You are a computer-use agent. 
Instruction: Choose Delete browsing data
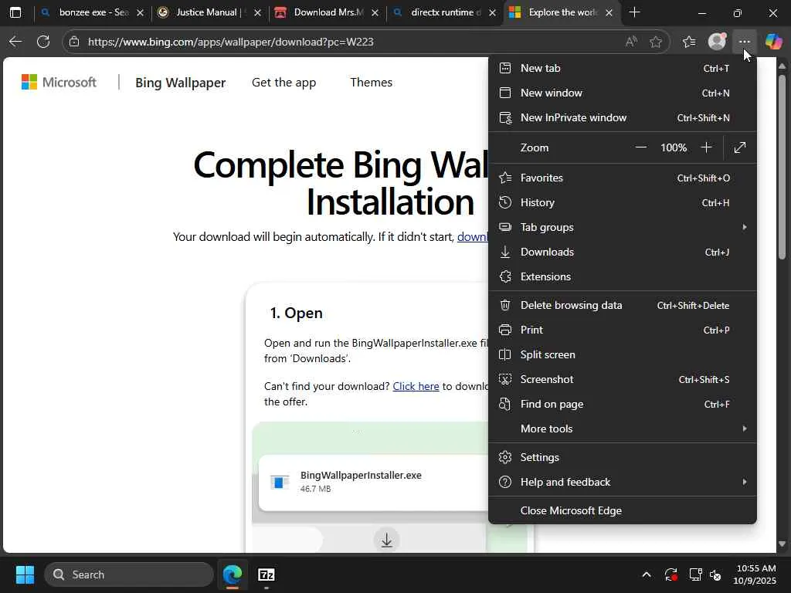pos(623,305)
